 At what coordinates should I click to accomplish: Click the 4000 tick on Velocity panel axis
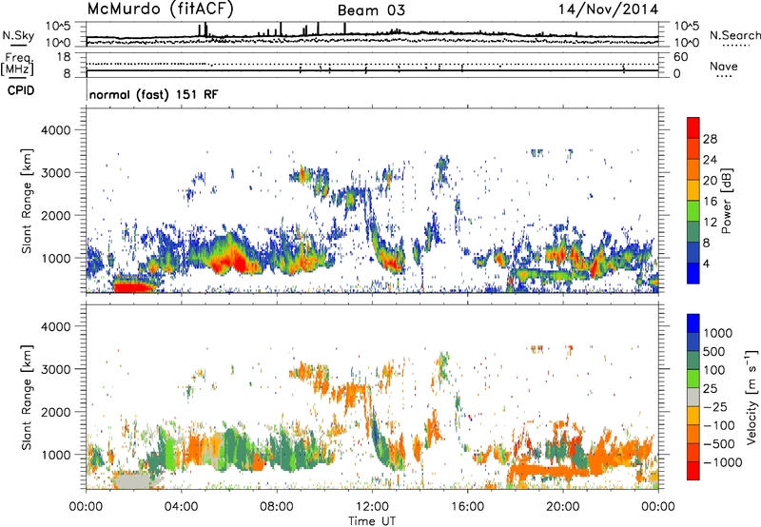pyautogui.click(x=55, y=326)
